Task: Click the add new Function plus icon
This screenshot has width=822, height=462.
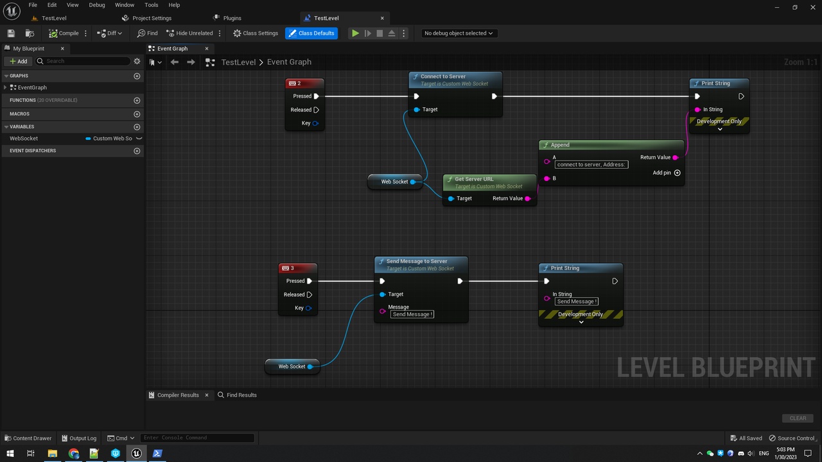Action: (137, 101)
